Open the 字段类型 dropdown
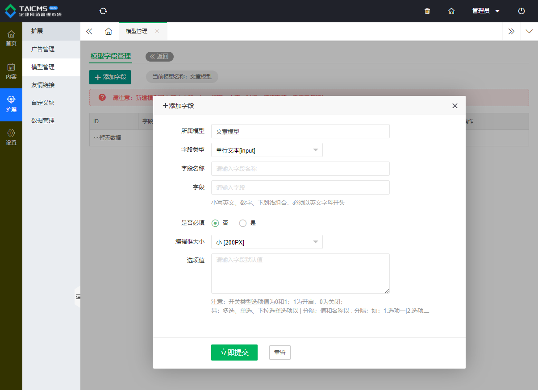538x390 pixels. click(267, 150)
